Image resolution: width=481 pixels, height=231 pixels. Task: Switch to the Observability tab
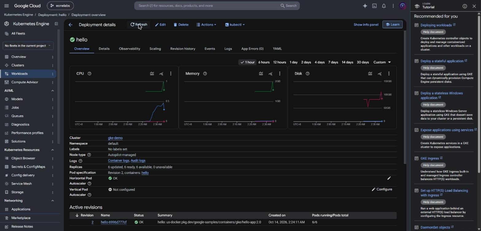coord(129,49)
